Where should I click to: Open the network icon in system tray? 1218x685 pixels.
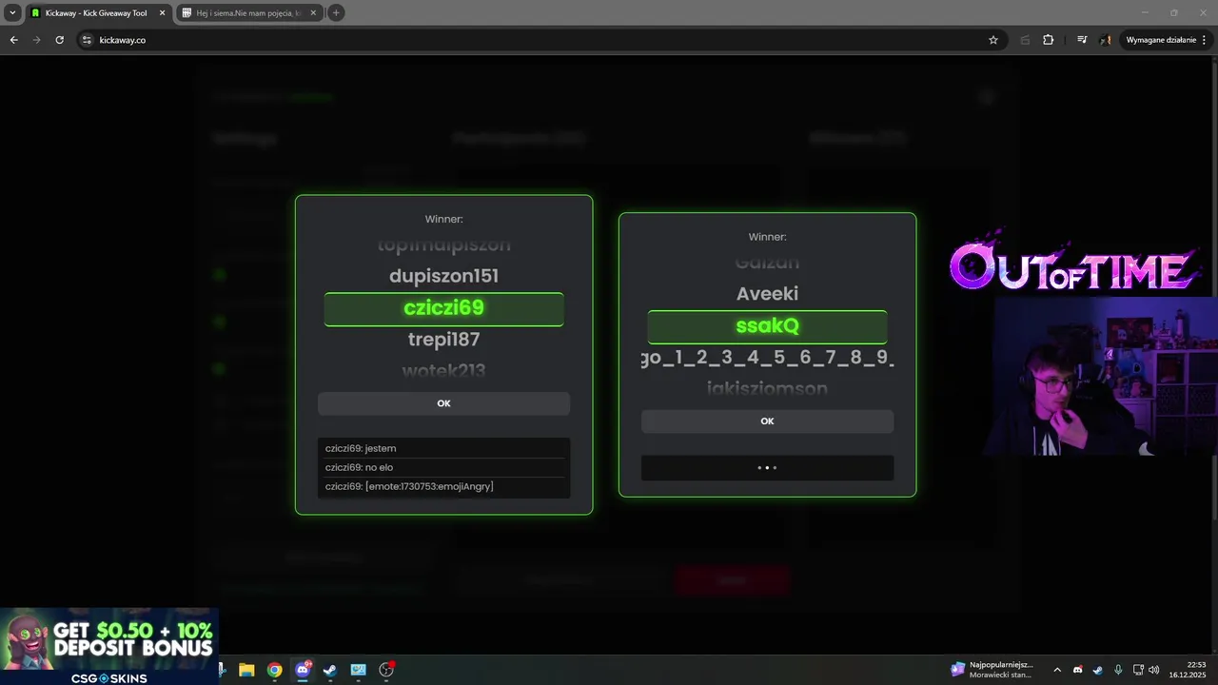[x=1138, y=670]
